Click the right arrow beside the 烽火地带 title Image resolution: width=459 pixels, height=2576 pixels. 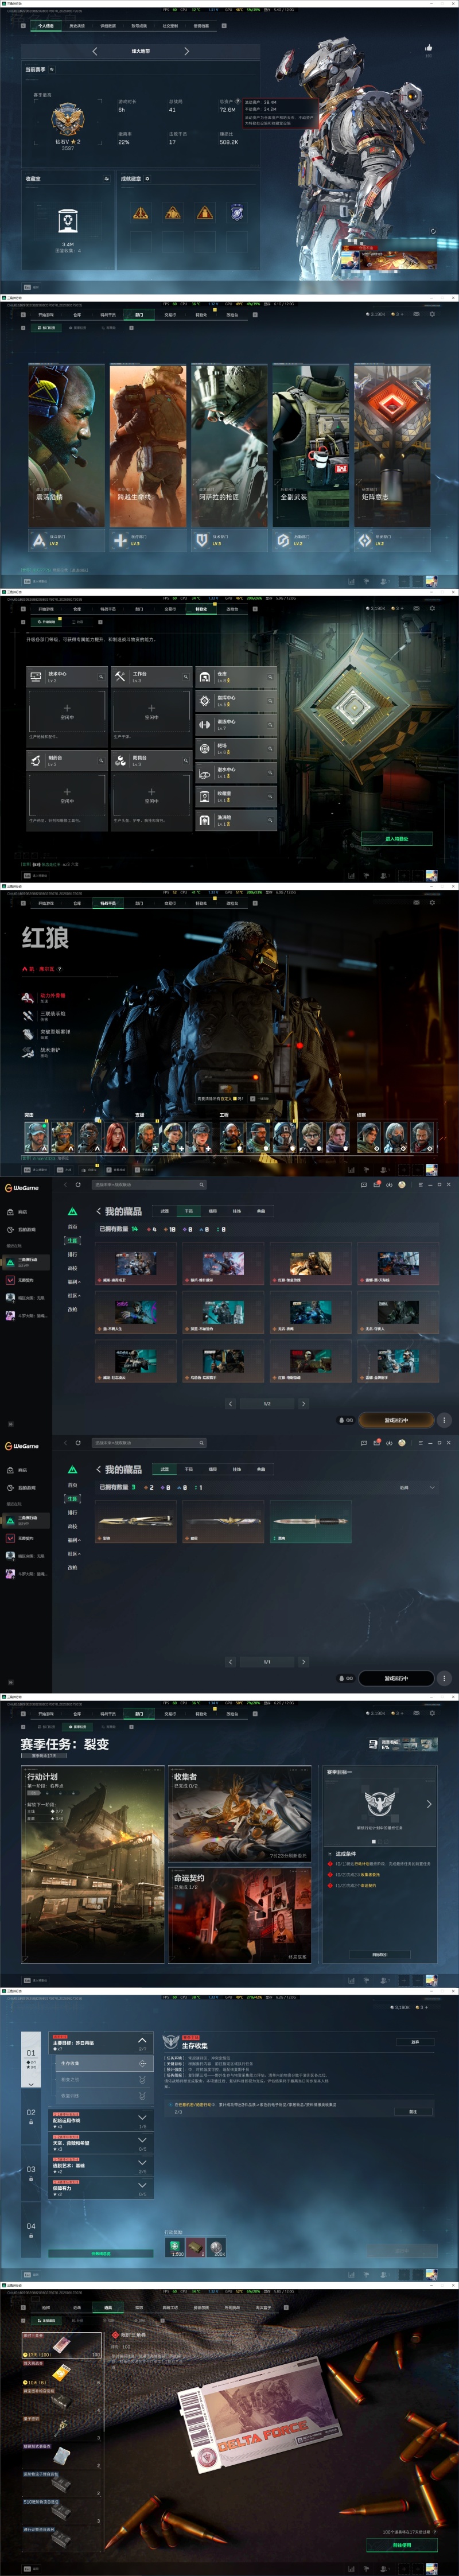point(186,51)
